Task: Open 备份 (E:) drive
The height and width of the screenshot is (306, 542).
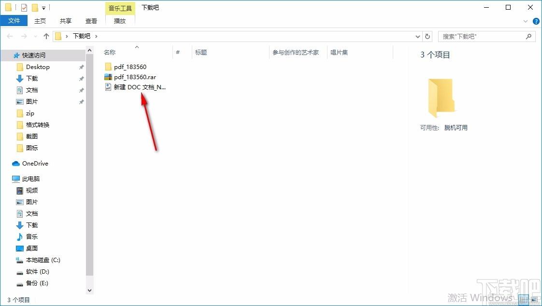Action: (37, 283)
